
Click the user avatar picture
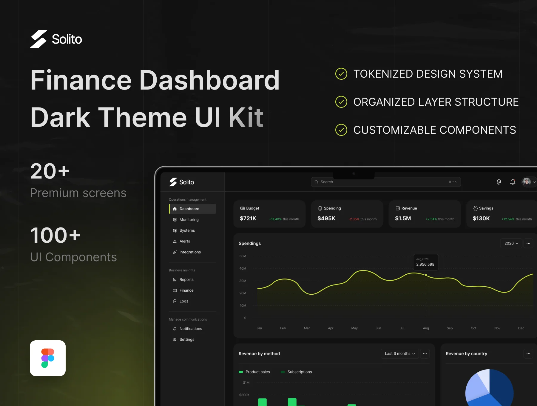(x=527, y=182)
